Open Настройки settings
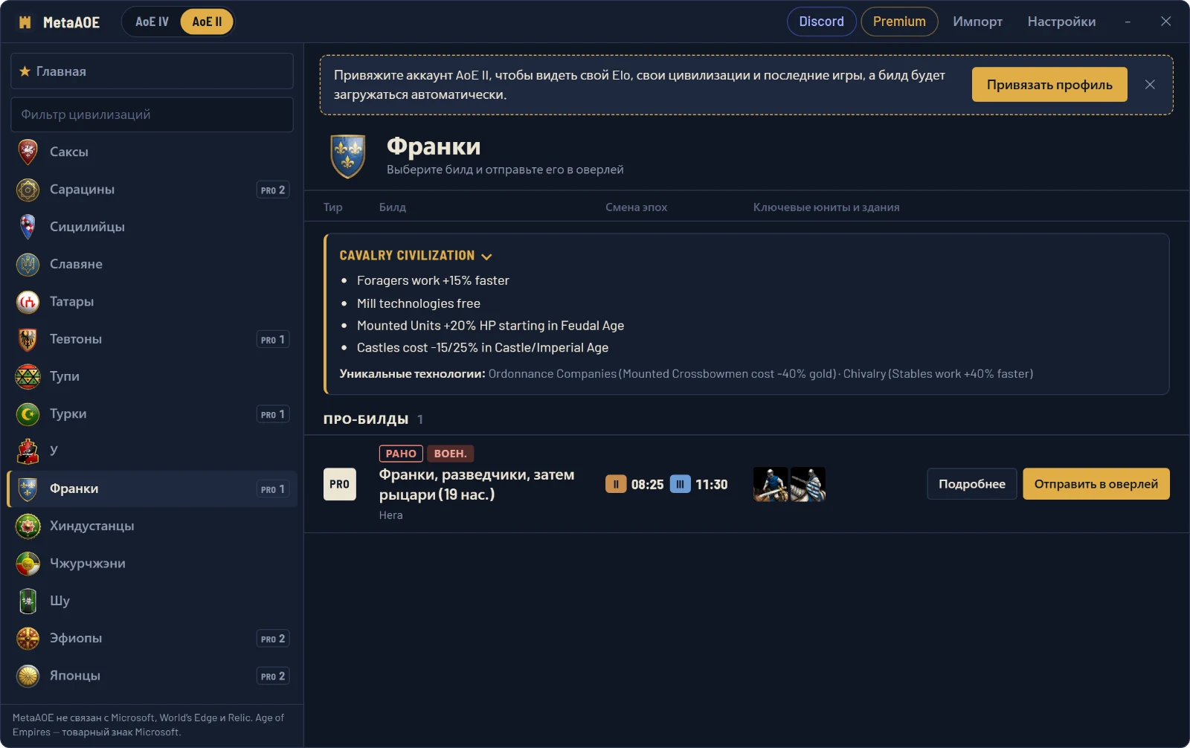This screenshot has width=1190, height=748. click(x=1061, y=22)
